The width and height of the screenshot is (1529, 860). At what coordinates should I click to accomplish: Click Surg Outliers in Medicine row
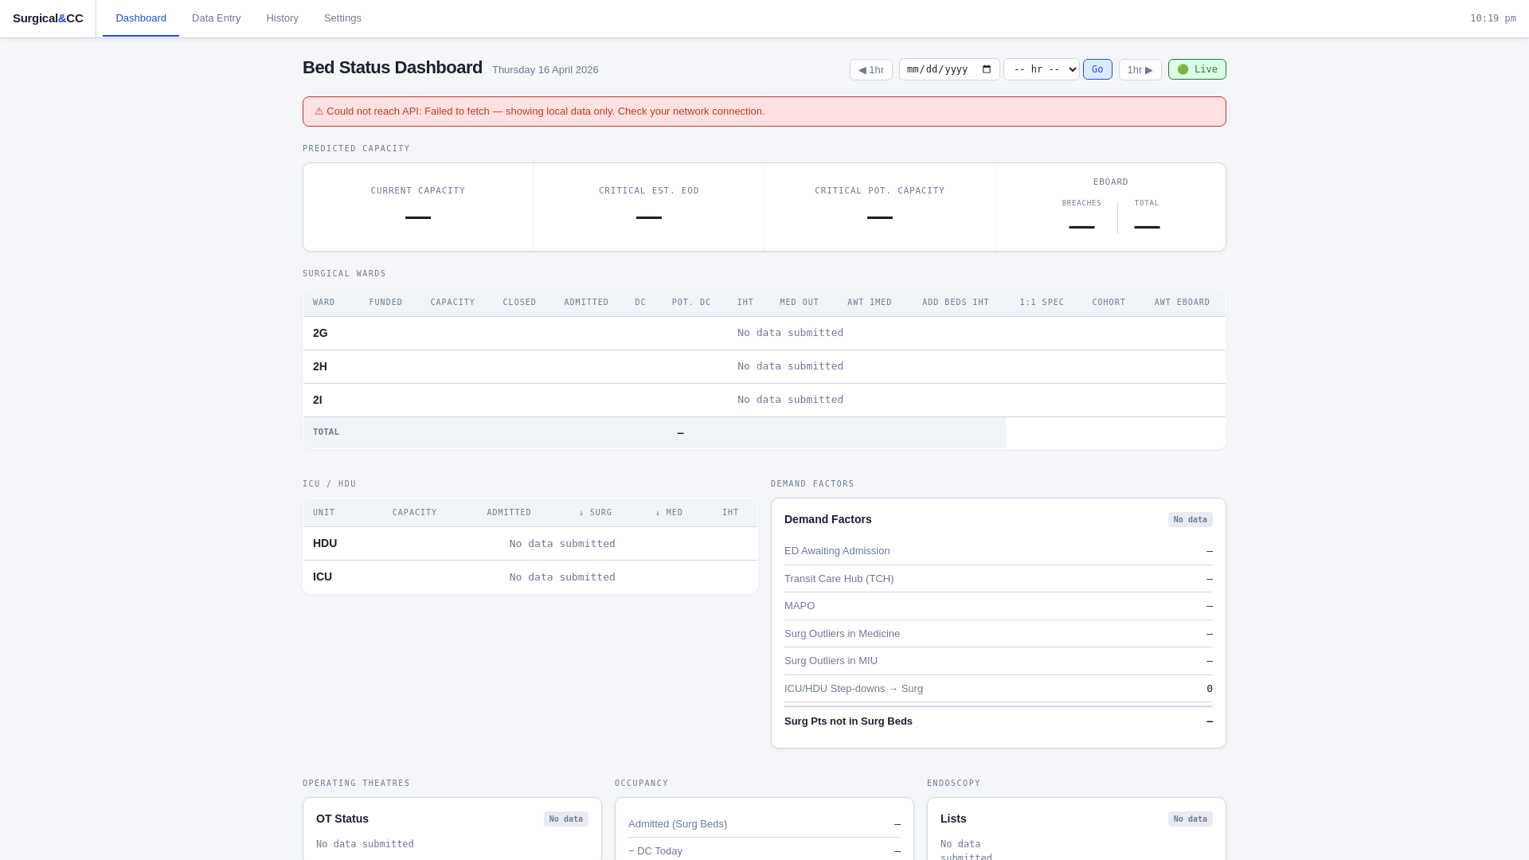[x=999, y=634]
